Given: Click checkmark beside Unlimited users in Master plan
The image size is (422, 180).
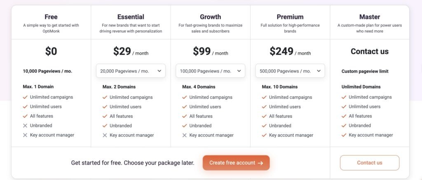Looking at the screenshot, I should click(x=344, y=107).
